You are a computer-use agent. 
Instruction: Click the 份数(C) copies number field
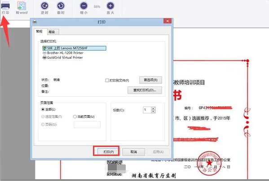147,110
